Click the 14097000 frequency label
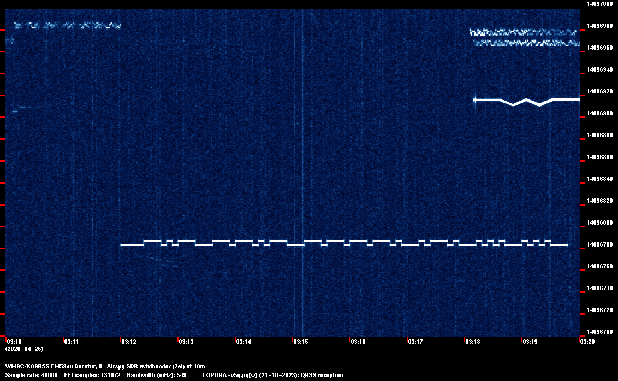Viewport: 618px width, 381px height. 599,4
